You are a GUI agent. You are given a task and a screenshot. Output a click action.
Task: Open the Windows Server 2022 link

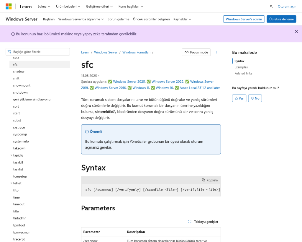click(168, 82)
